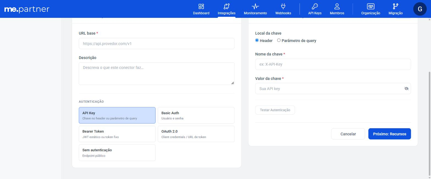Image resolution: width=431 pixels, height=179 pixels.
Task: Focus the URL base input field
Action: pos(157,44)
